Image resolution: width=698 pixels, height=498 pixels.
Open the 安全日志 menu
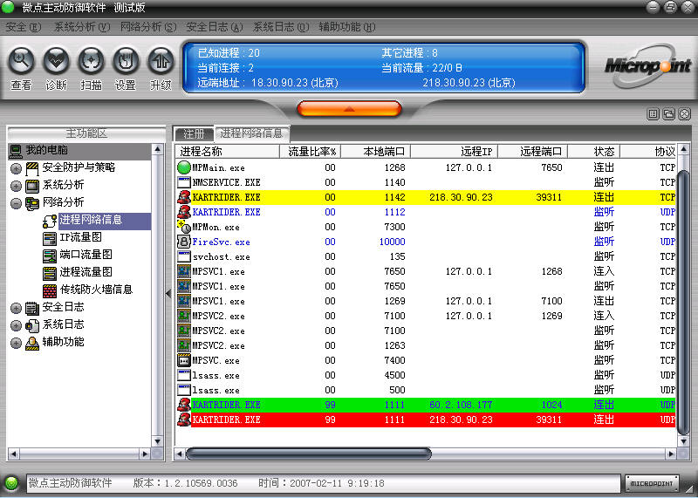pos(215,27)
